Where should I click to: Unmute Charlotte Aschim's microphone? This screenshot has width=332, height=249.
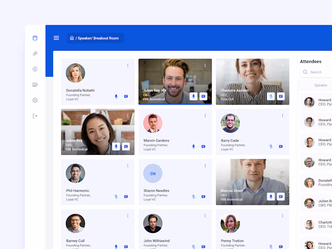click(271, 96)
